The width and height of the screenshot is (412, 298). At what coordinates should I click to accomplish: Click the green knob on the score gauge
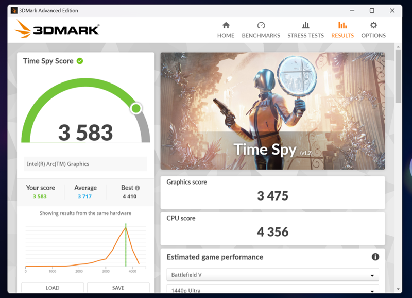click(136, 108)
